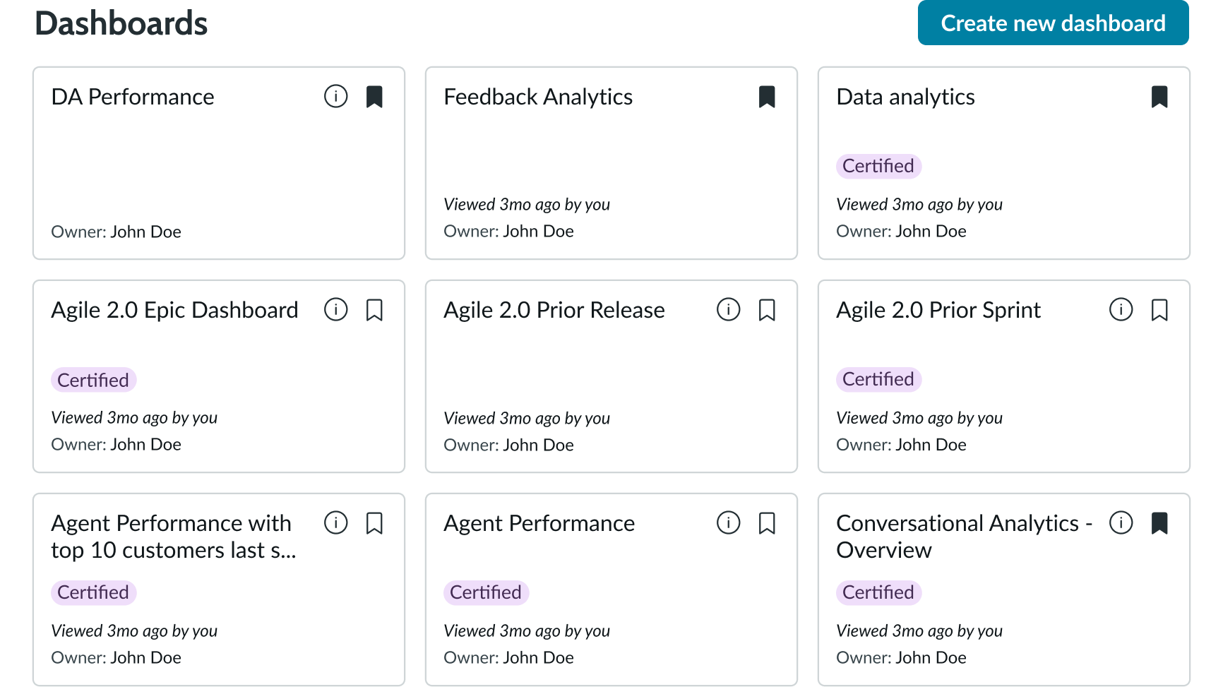This screenshot has height=687, width=1223.
Task: Open info for Conversational Analytics - Overview
Action: (1121, 523)
